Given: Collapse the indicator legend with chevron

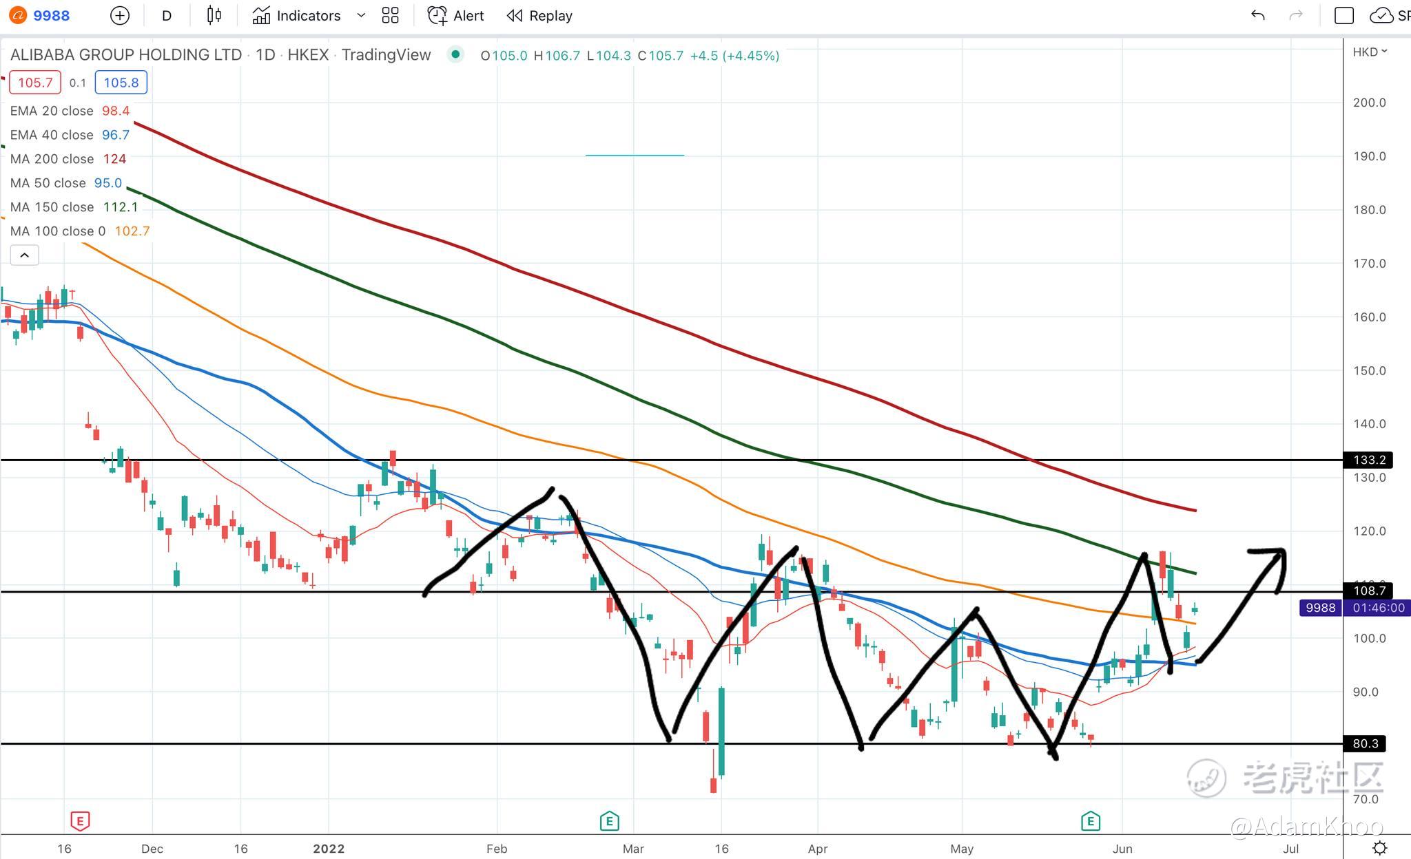Looking at the screenshot, I should tap(24, 255).
